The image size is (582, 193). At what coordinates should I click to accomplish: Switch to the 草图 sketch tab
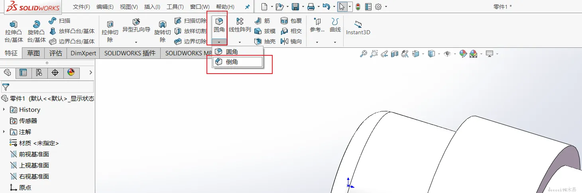click(x=33, y=53)
